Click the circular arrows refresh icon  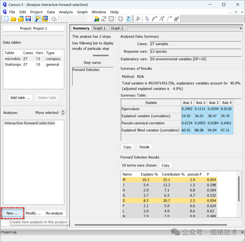(104, 19)
